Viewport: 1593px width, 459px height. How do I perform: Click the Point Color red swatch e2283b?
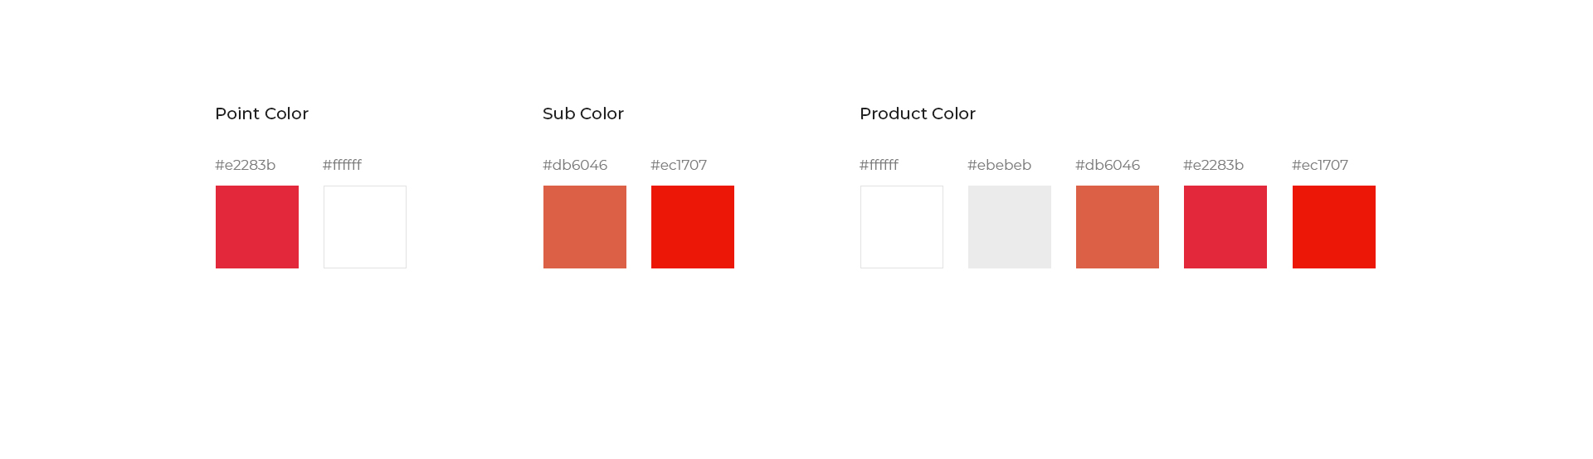tap(257, 227)
